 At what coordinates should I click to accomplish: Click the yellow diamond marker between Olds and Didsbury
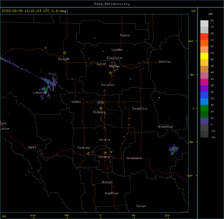pos(101,108)
